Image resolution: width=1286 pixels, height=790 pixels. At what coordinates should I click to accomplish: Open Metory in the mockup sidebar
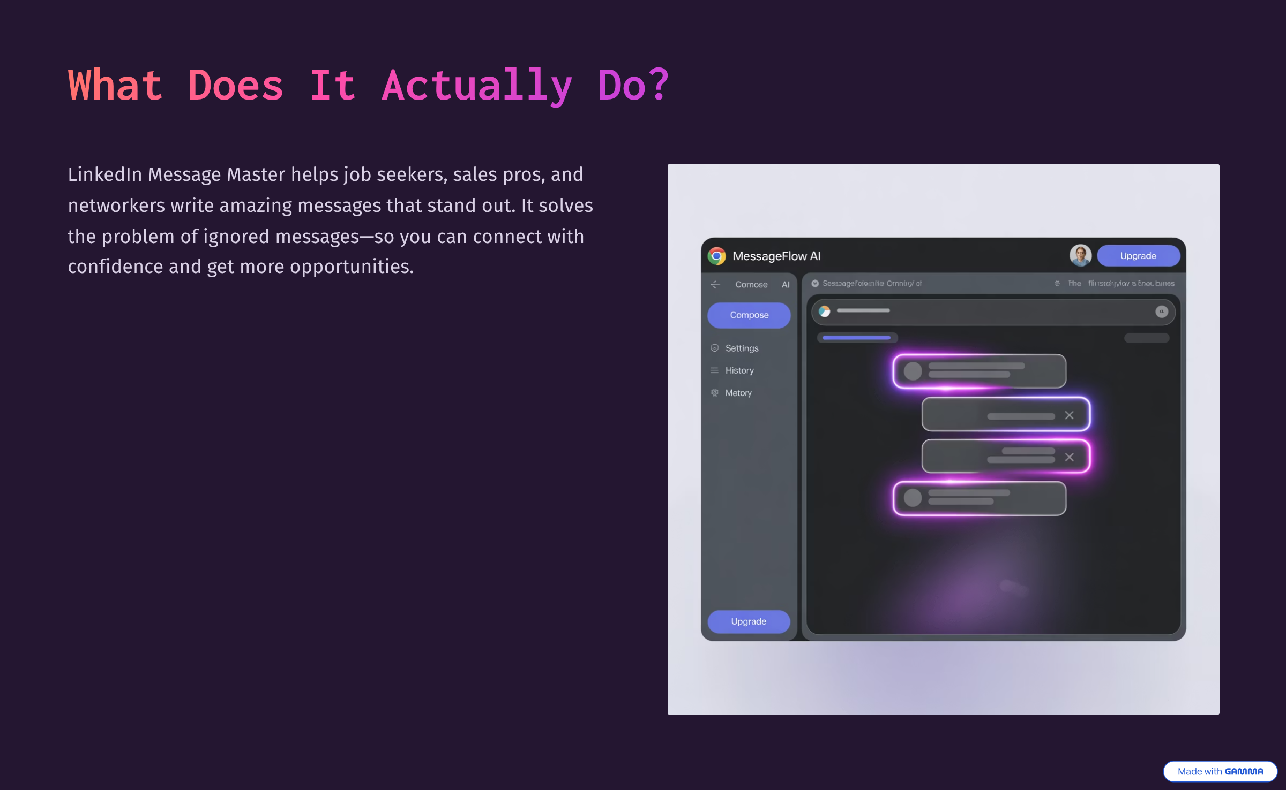(x=738, y=393)
